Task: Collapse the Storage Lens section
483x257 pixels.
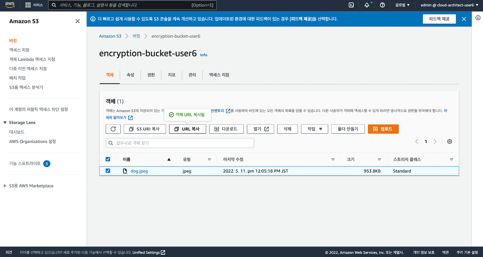Action: click(5, 122)
